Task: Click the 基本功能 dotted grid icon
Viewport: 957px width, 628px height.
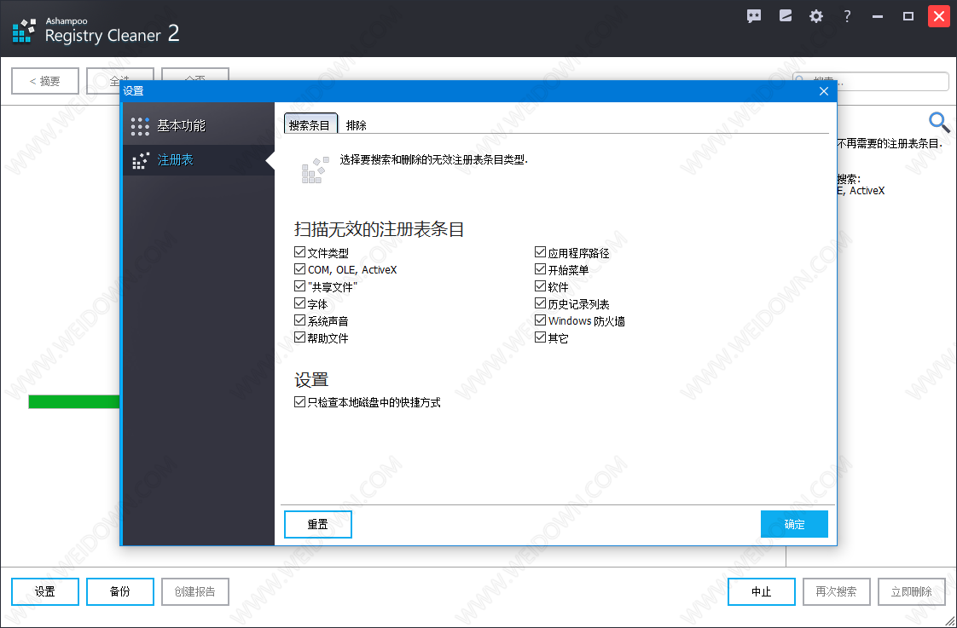Action: pyautogui.click(x=140, y=126)
